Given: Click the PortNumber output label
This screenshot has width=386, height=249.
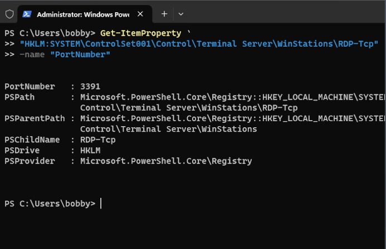Looking at the screenshot, I should pos(30,87).
